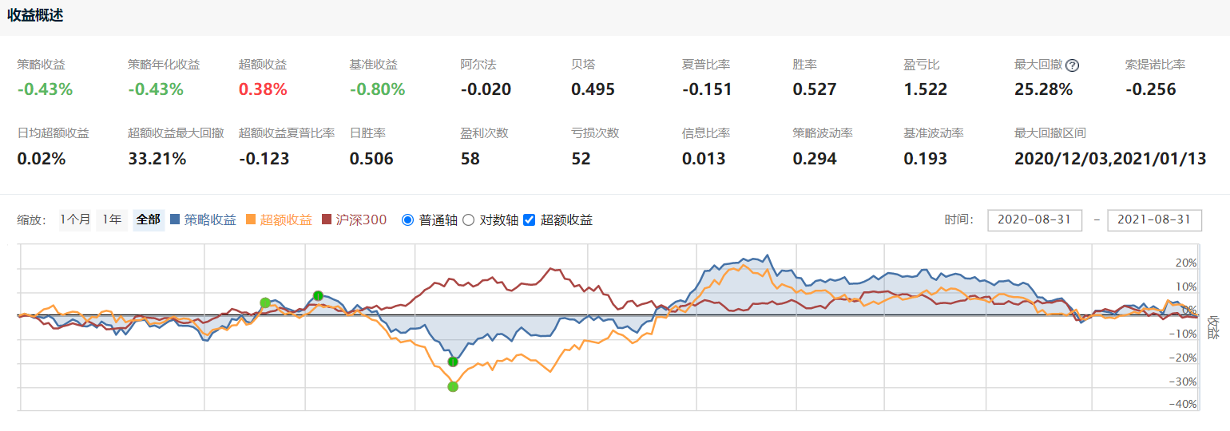The image size is (1230, 431).
Task: Click the 超额收益 value 0.38%
Action: (x=263, y=89)
